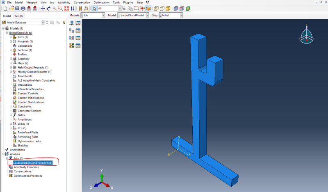Select the Pan View tool
Image resolution: width=328 pixels, height=192 pixels.
43,9
